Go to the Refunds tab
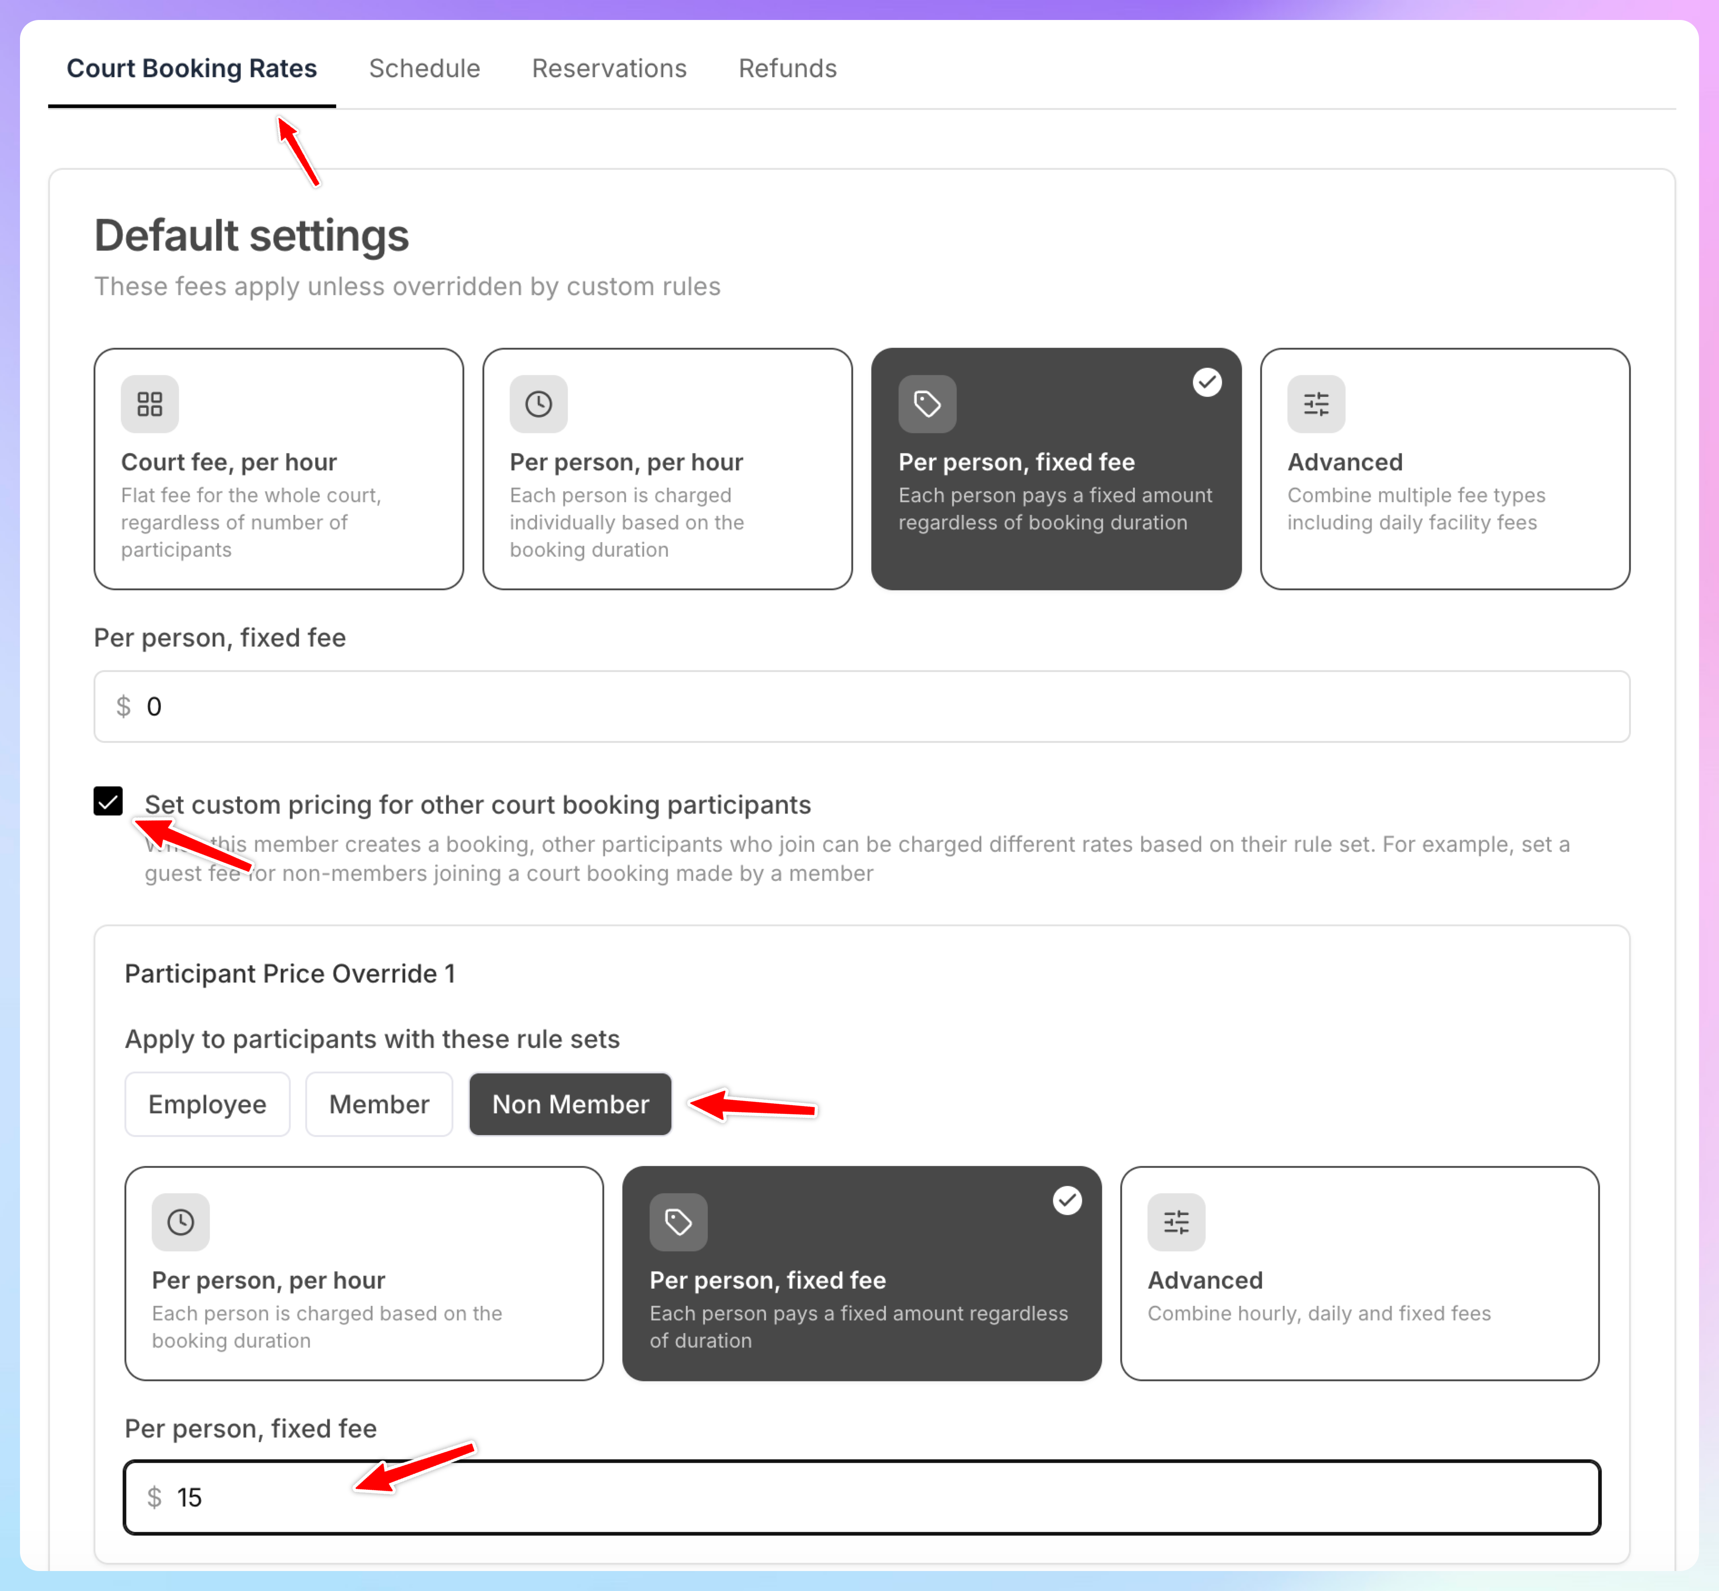 [x=787, y=68]
